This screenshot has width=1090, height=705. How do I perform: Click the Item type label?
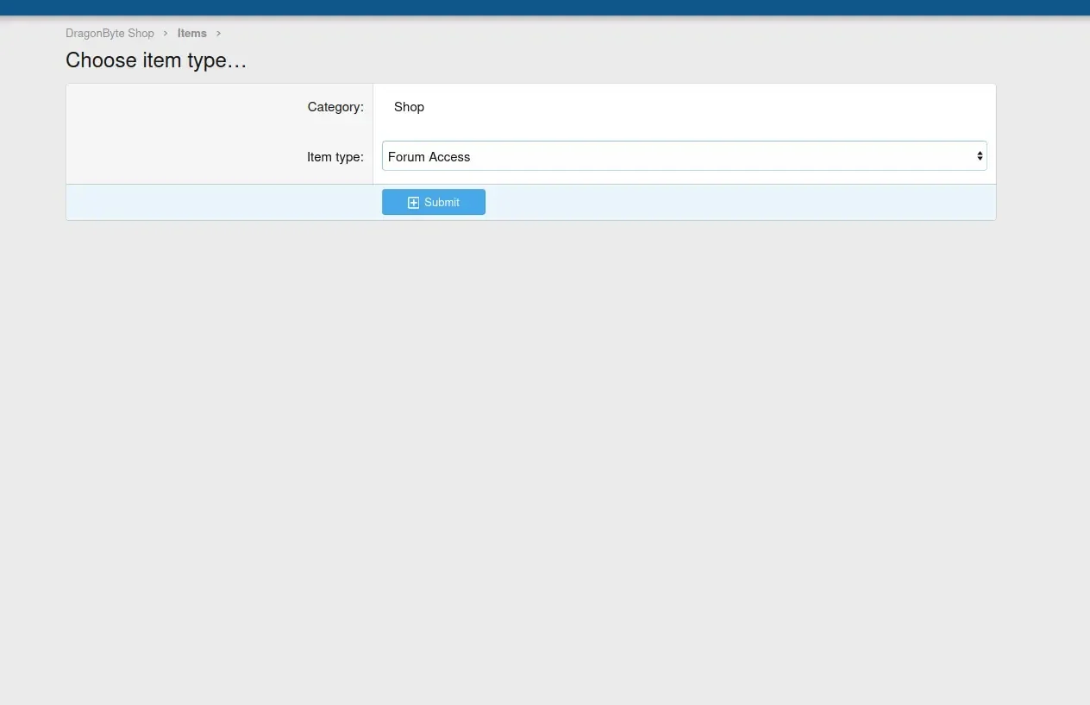(335, 157)
